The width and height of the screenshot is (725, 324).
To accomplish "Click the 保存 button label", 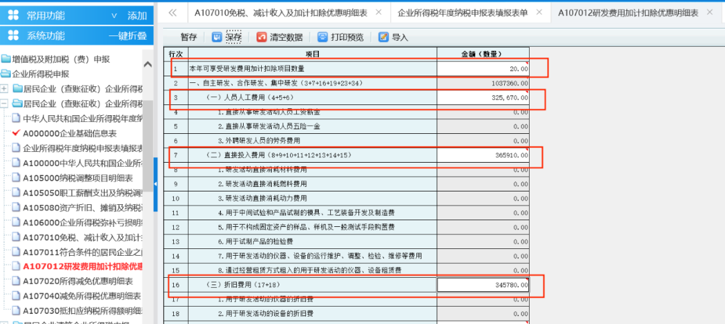I will point(234,37).
